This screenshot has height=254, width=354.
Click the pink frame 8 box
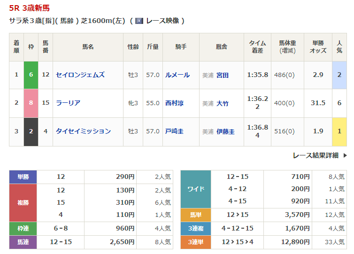click(x=31, y=103)
